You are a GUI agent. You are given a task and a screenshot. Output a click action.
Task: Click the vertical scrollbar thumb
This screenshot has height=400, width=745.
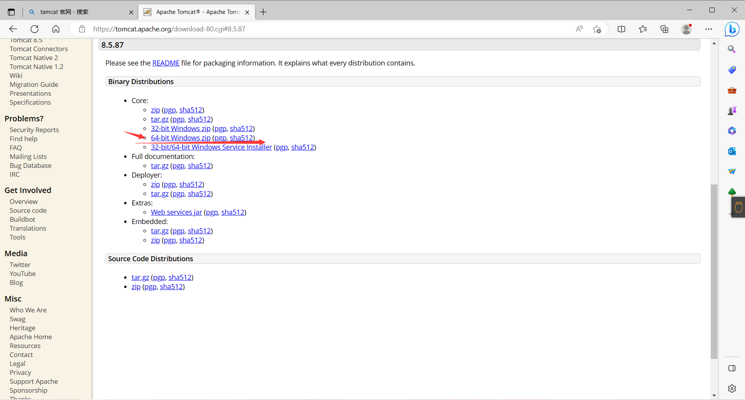point(714,272)
